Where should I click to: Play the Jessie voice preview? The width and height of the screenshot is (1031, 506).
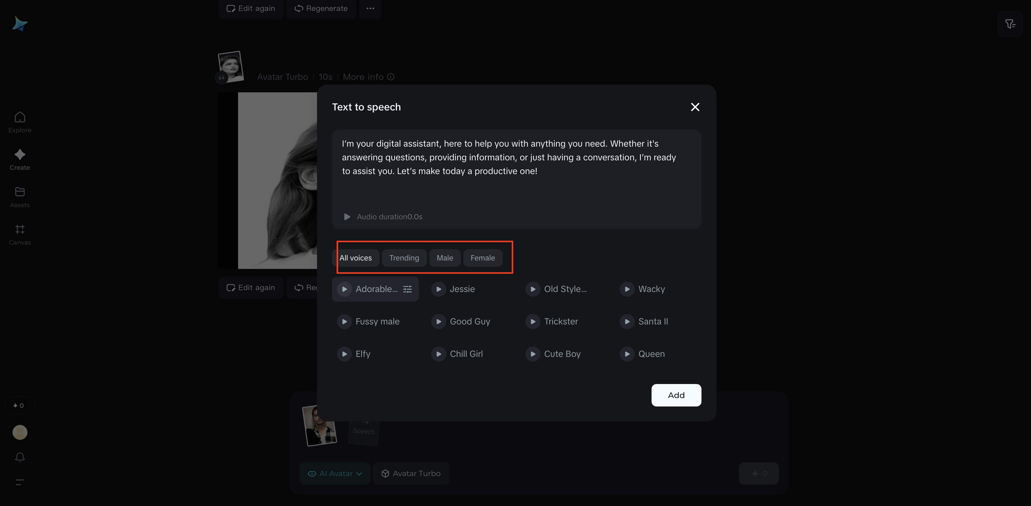click(x=439, y=289)
